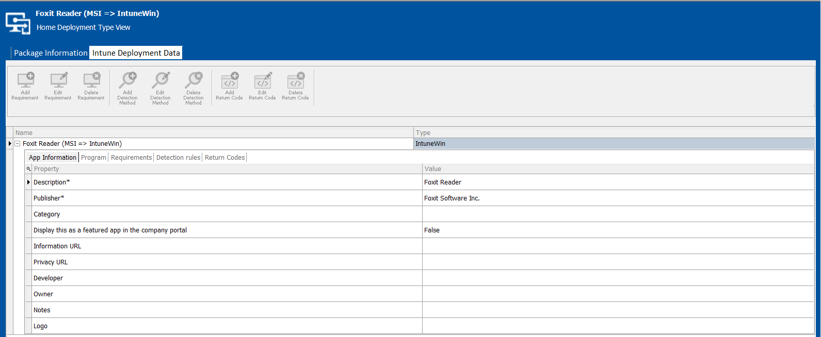The image size is (821, 337).
Task: Click the Information URL value cell
Action: pyautogui.click(x=618, y=246)
